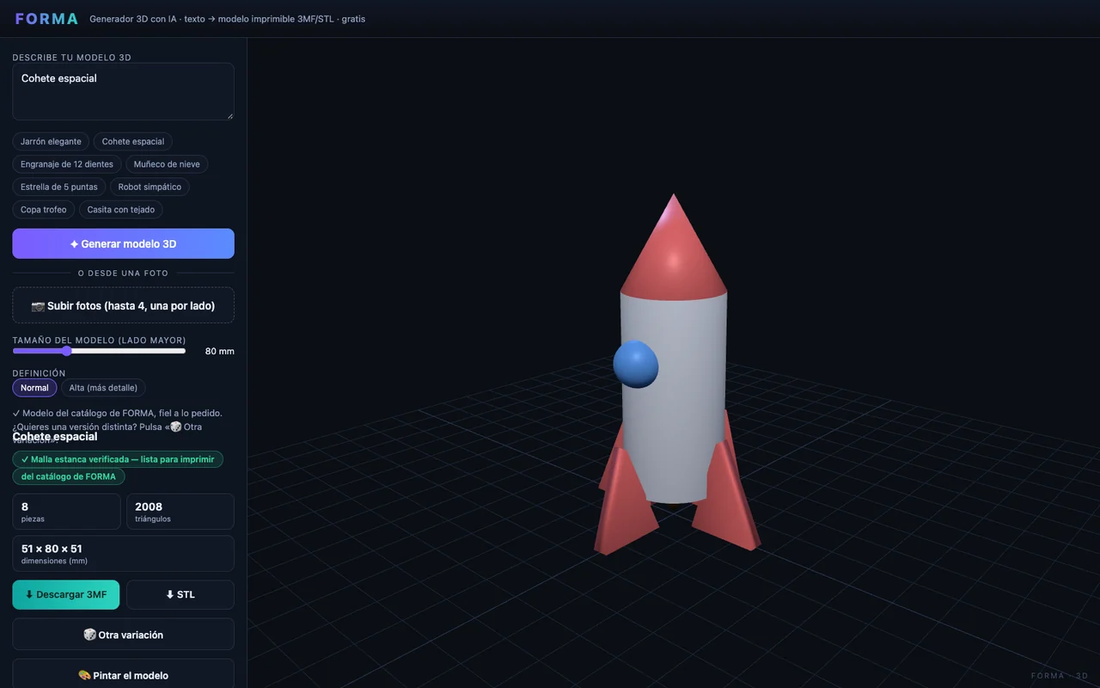The width and height of the screenshot is (1100, 688).
Task: Click the Malla estanca verificada badge
Action: [118, 459]
